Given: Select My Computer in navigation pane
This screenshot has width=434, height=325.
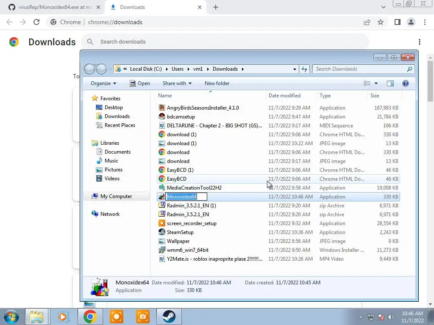Looking at the screenshot, I should pos(116,196).
